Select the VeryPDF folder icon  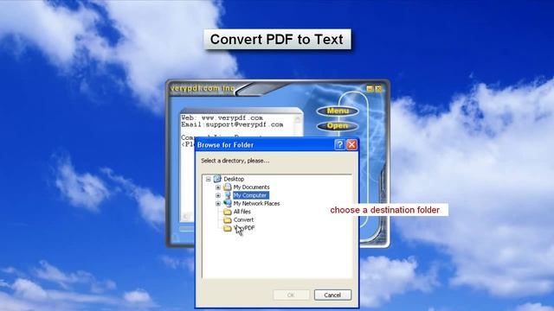pos(227,228)
